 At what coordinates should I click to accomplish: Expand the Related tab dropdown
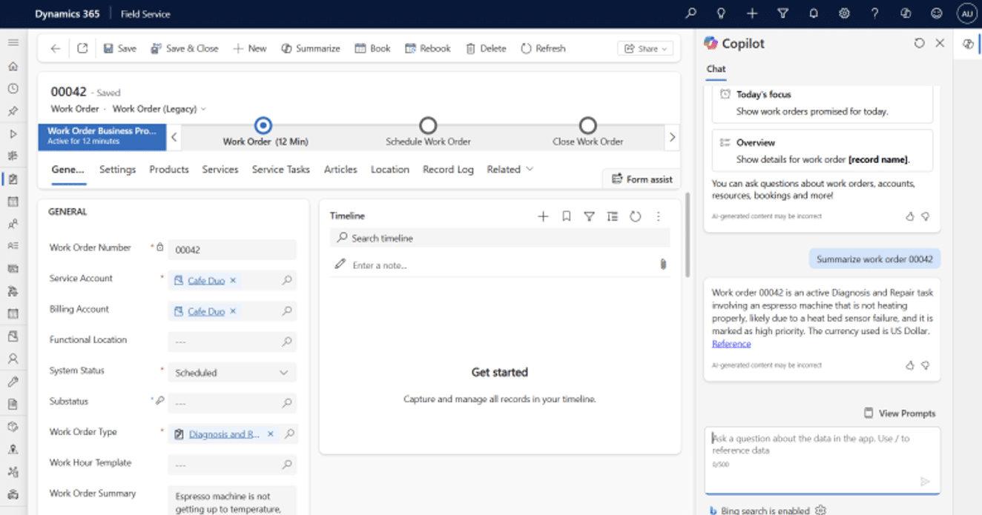[510, 170]
